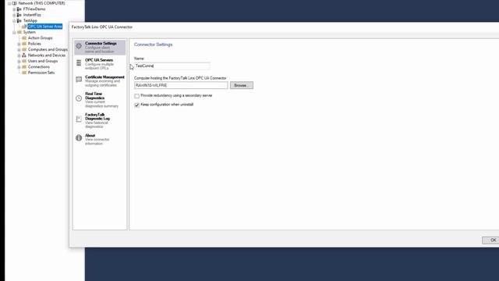Expand the Networks and Devices node
Viewport: 499px width, 281px height.
(19, 55)
